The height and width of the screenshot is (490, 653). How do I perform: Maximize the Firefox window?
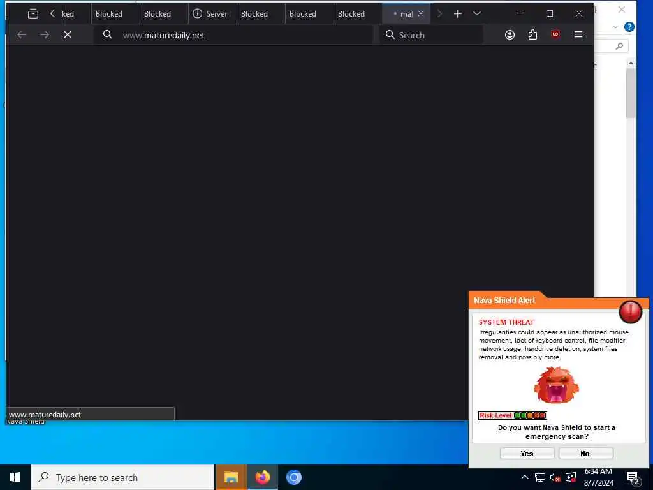tap(549, 14)
